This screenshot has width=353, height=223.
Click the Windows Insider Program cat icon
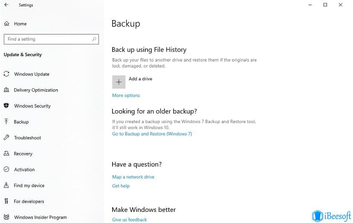pos(6,217)
